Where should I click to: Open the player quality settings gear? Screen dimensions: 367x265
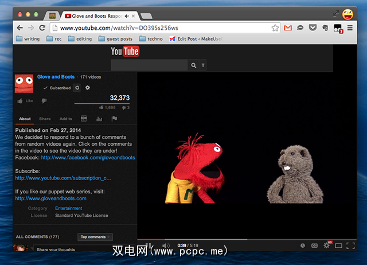(326, 245)
